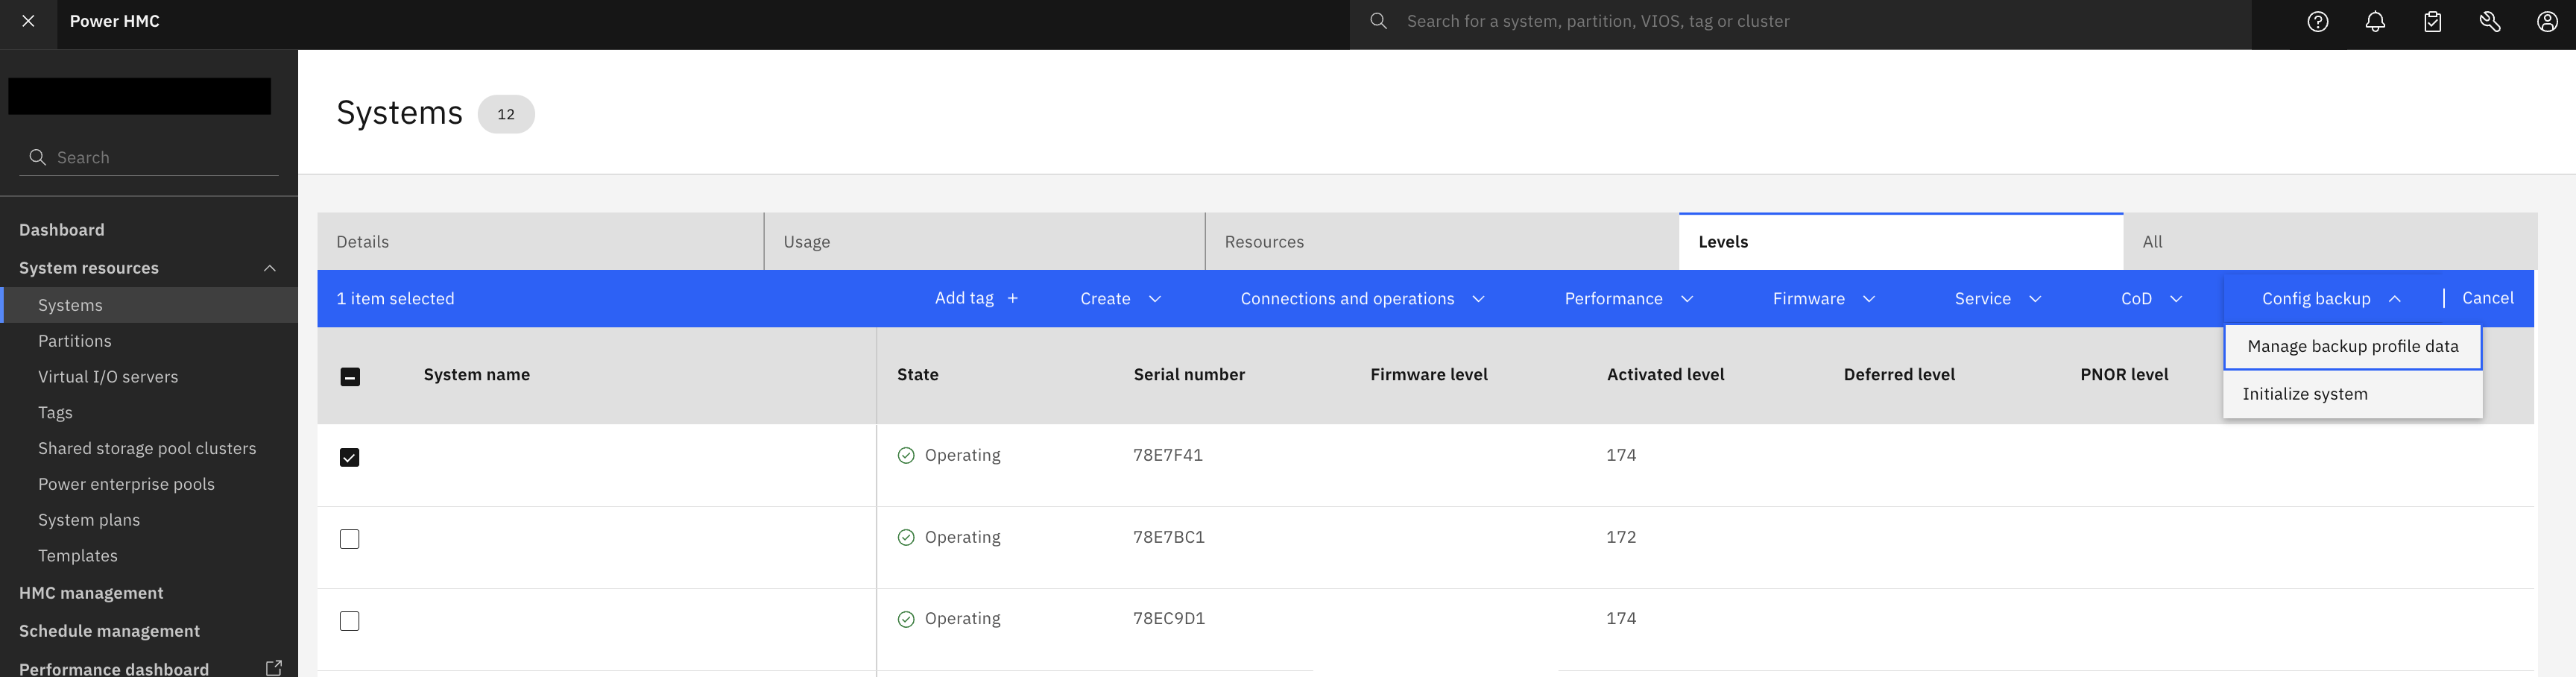
Task: Open Schedule management section
Action: 110,632
